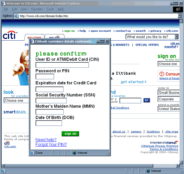
Task: Click the IE icon in popup title bar
Action: [x=32, y=41]
